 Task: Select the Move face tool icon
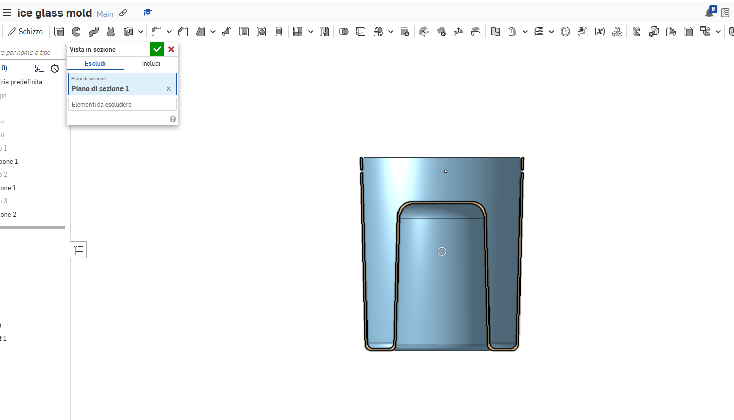(458, 32)
